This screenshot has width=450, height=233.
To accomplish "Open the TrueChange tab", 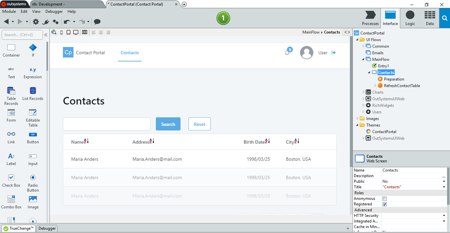I will click(18, 228).
